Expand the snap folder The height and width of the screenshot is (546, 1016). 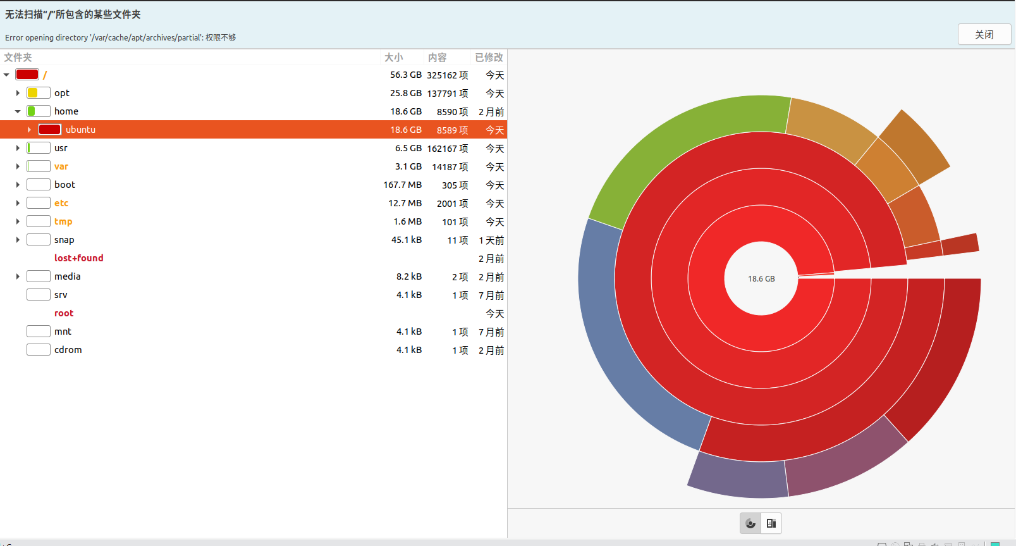(x=18, y=240)
